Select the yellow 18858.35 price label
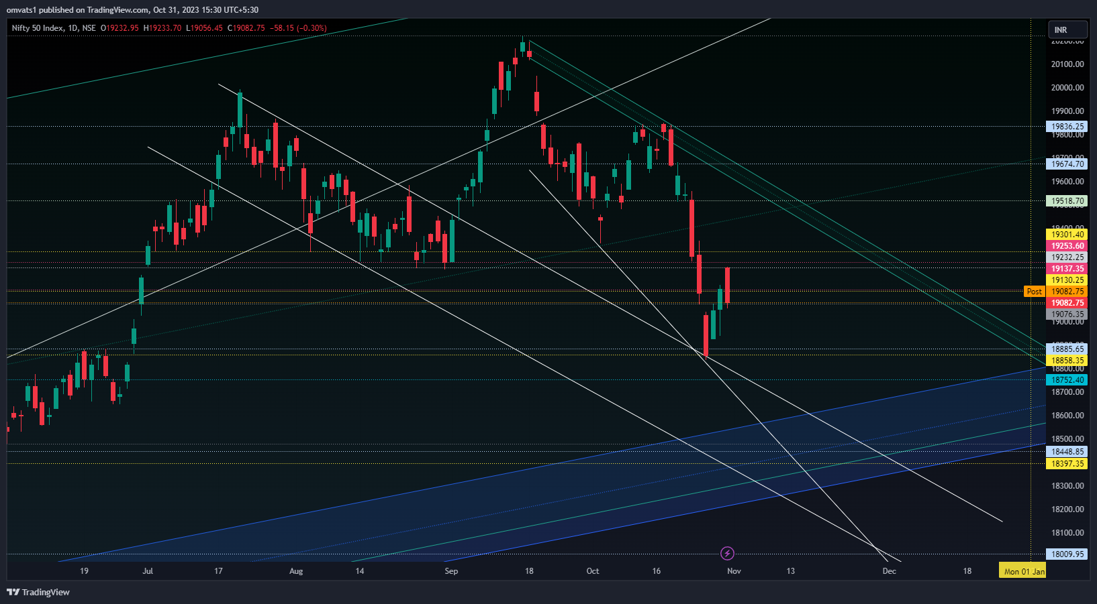Image resolution: width=1097 pixels, height=604 pixels. point(1067,360)
